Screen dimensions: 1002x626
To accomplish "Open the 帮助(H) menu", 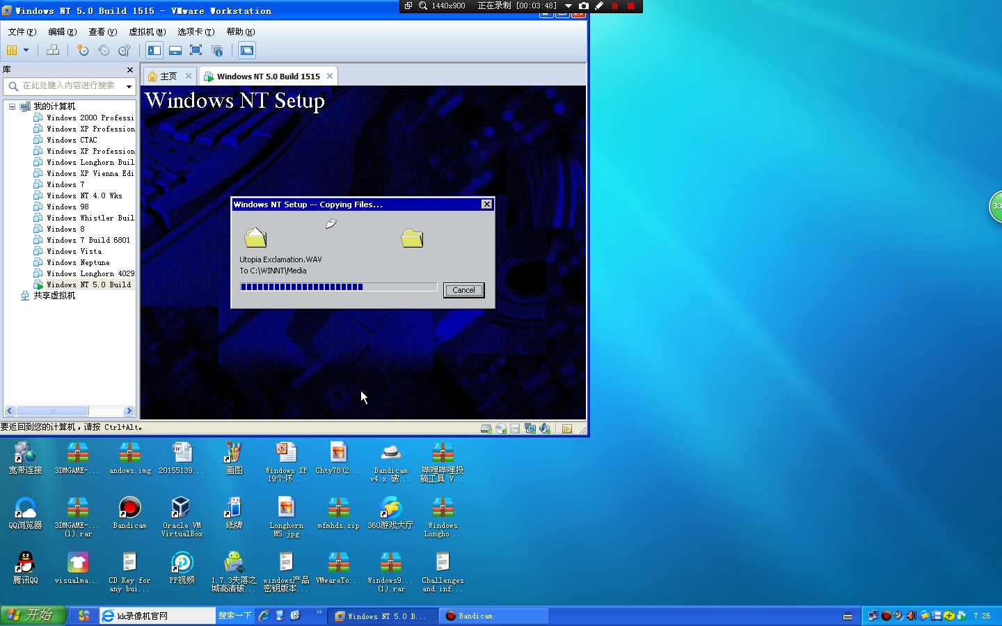I will click(x=241, y=32).
